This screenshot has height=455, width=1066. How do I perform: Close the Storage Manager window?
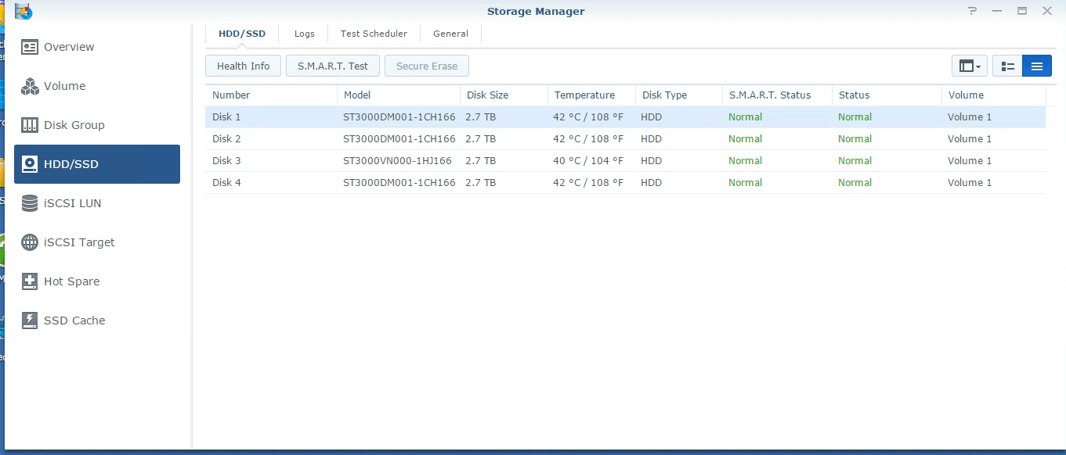[x=1046, y=11]
